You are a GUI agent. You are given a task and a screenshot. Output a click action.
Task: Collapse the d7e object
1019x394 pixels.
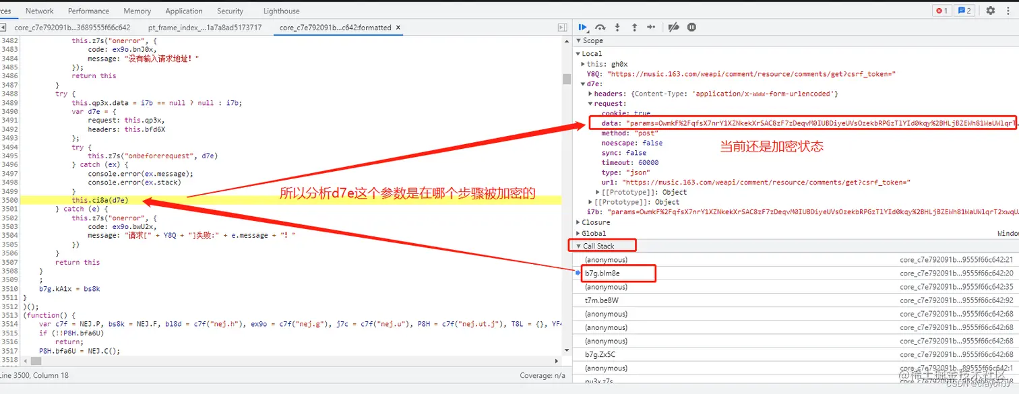click(x=584, y=84)
